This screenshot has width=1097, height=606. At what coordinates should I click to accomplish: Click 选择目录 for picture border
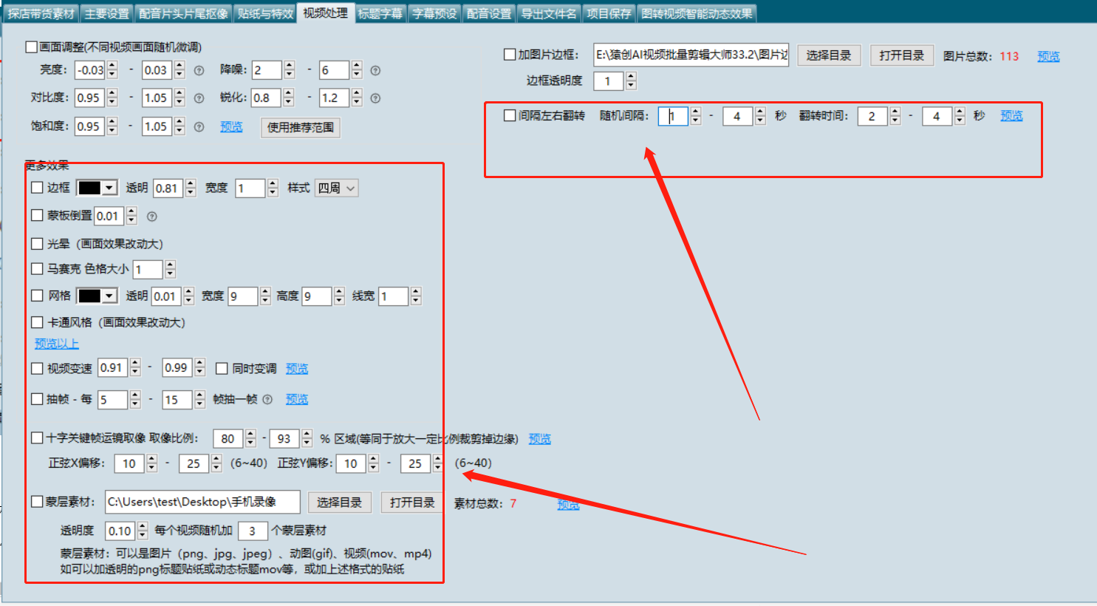tap(829, 55)
